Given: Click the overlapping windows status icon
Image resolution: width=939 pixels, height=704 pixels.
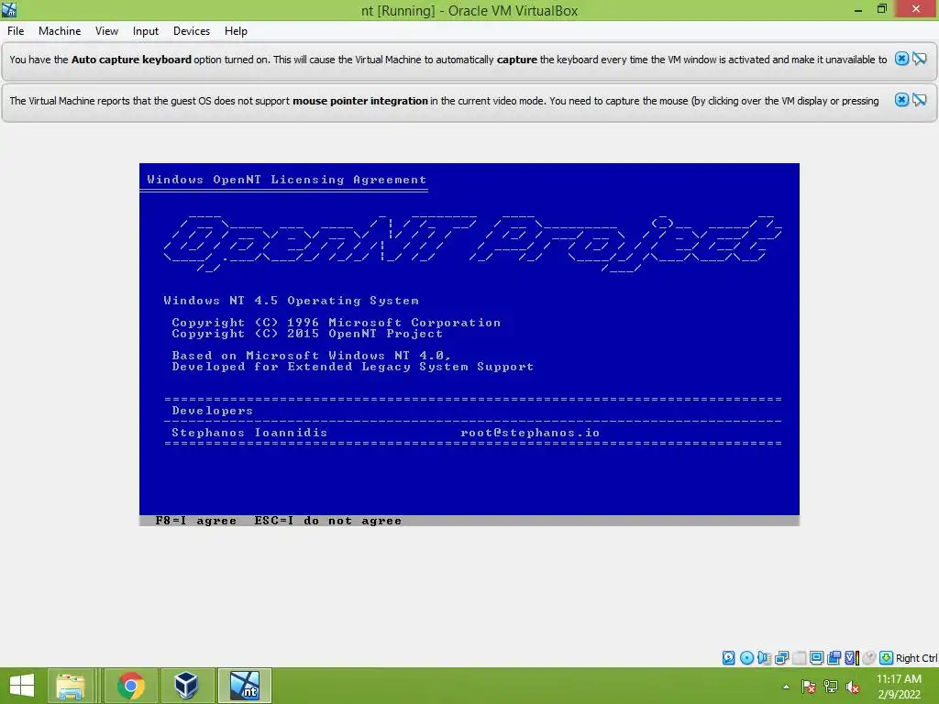Looking at the screenshot, I should pos(834,658).
